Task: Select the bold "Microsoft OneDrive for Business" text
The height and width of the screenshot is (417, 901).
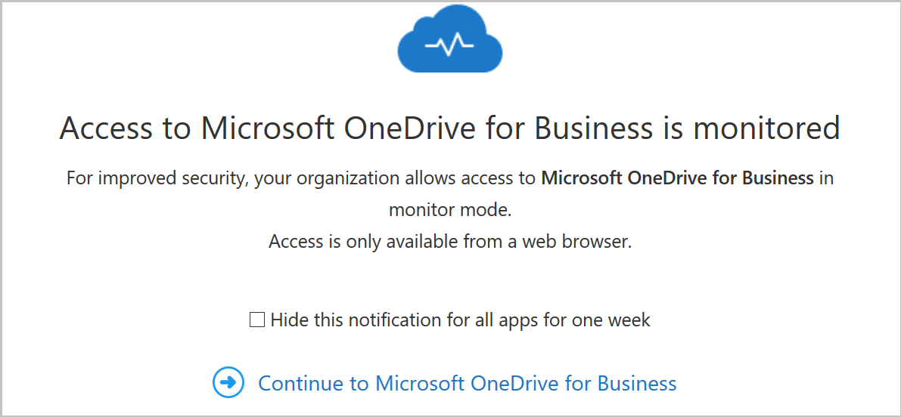Action: point(678,179)
